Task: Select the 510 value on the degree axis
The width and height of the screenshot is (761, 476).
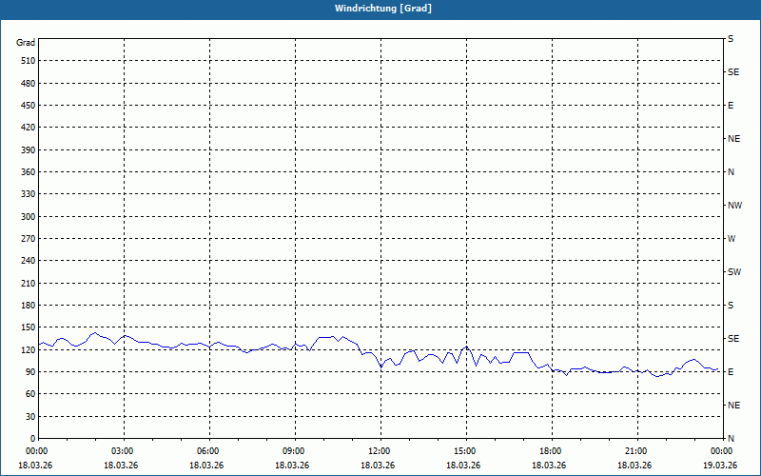Action: (x=29, y=61)
